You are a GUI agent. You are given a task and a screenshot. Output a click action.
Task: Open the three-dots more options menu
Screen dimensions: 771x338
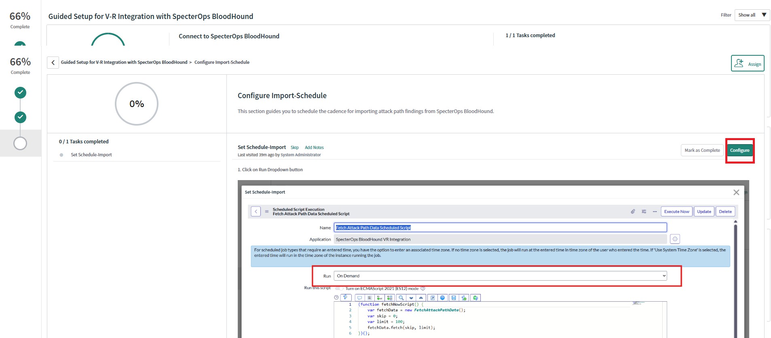(655, 212)
